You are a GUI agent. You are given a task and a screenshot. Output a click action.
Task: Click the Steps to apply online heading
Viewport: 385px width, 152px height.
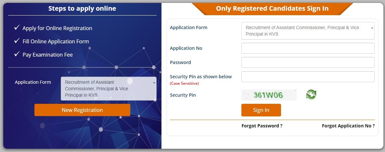(82, 8)
